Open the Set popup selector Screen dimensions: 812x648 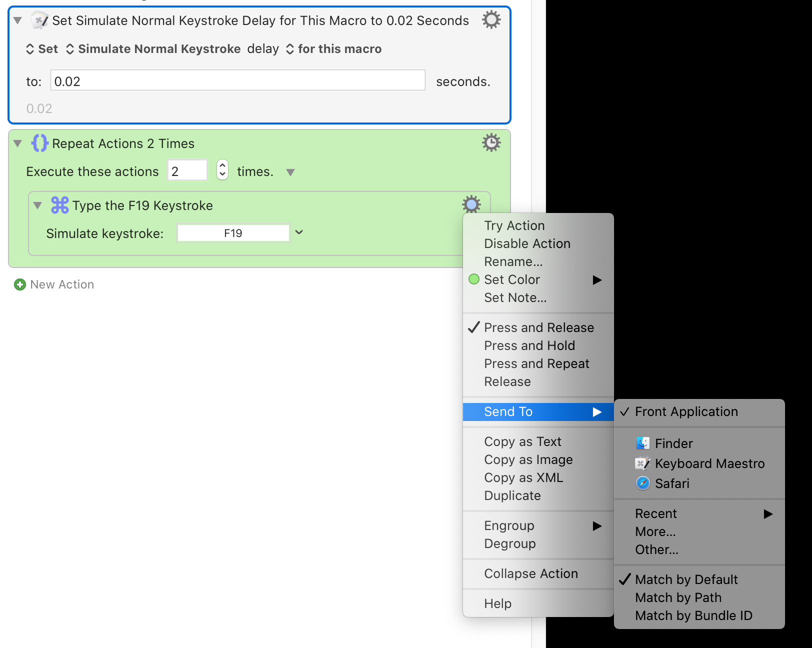42,49
